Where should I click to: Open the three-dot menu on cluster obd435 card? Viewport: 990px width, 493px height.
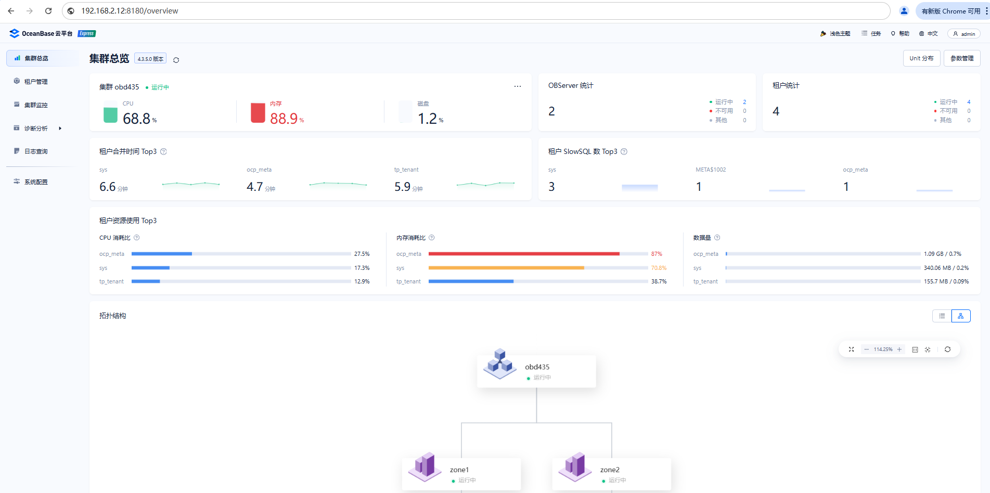click(517, 86)
